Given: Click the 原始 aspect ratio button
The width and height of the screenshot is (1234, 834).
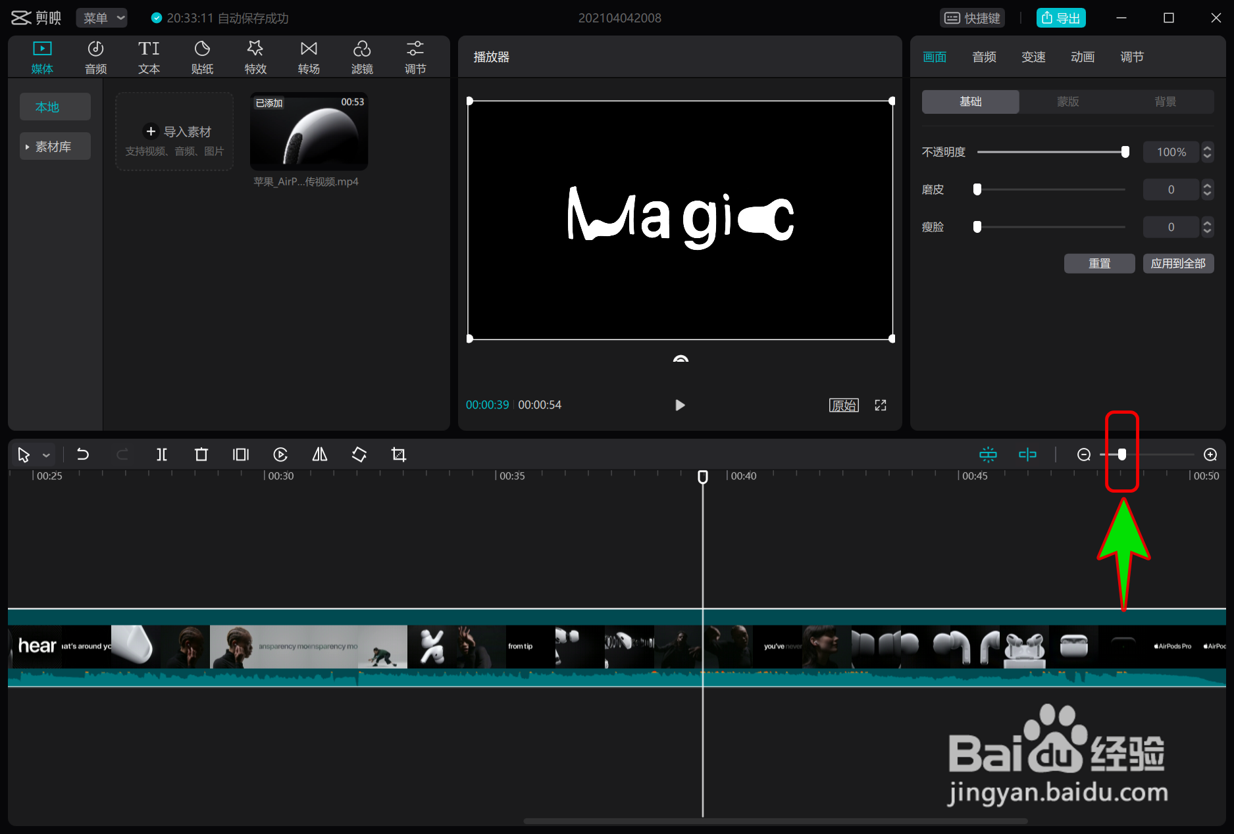Looking at the screenshot, I should (x=844, y=405).
